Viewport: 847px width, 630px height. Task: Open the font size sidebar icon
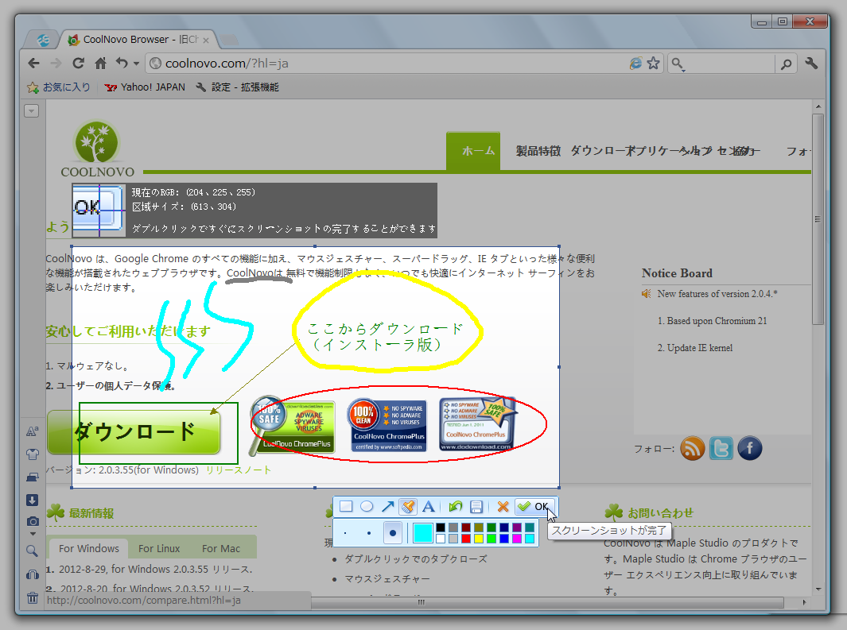coord(33,431)
